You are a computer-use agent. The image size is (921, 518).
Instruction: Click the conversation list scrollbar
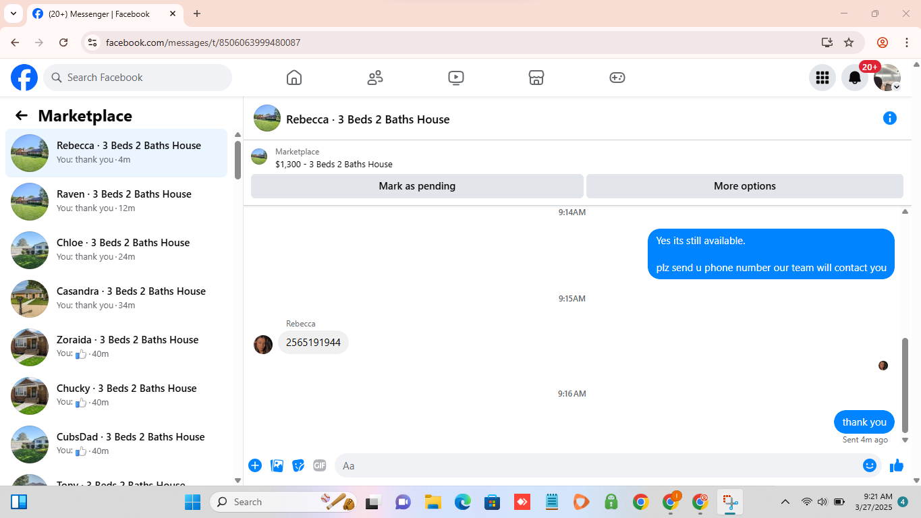[x=238, y=160]
